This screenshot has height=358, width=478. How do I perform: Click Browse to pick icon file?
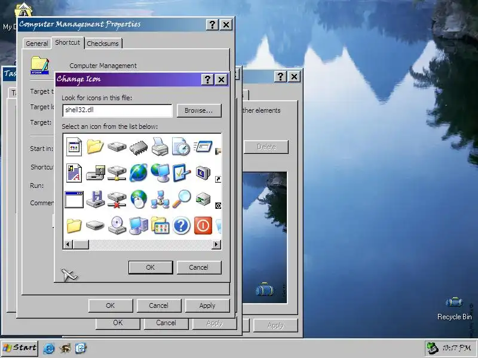click(x=199, y=110)
